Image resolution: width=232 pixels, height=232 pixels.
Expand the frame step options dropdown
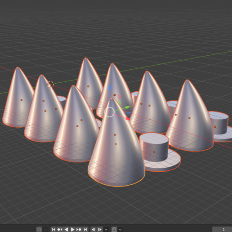point(106,230)
